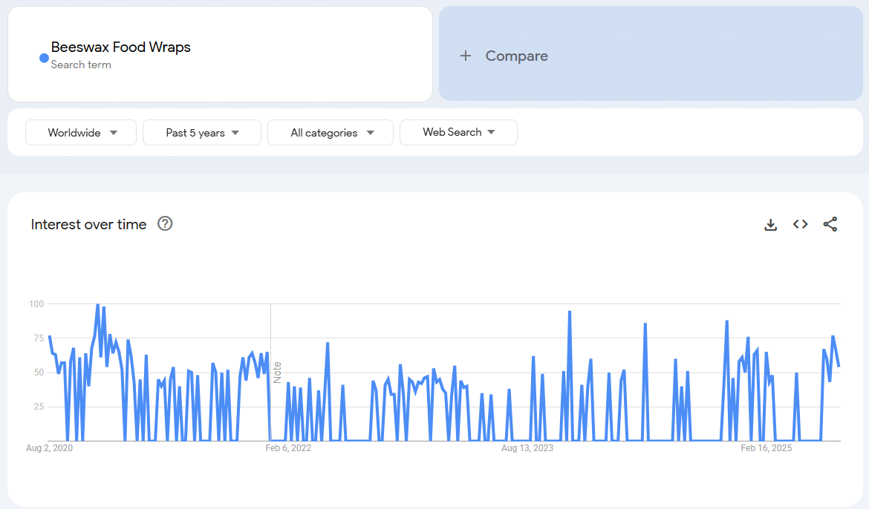Image resolution: width=869 pixels, height=509 pixels.
Task: Open the embed code icon
Action: coord(800,224)
